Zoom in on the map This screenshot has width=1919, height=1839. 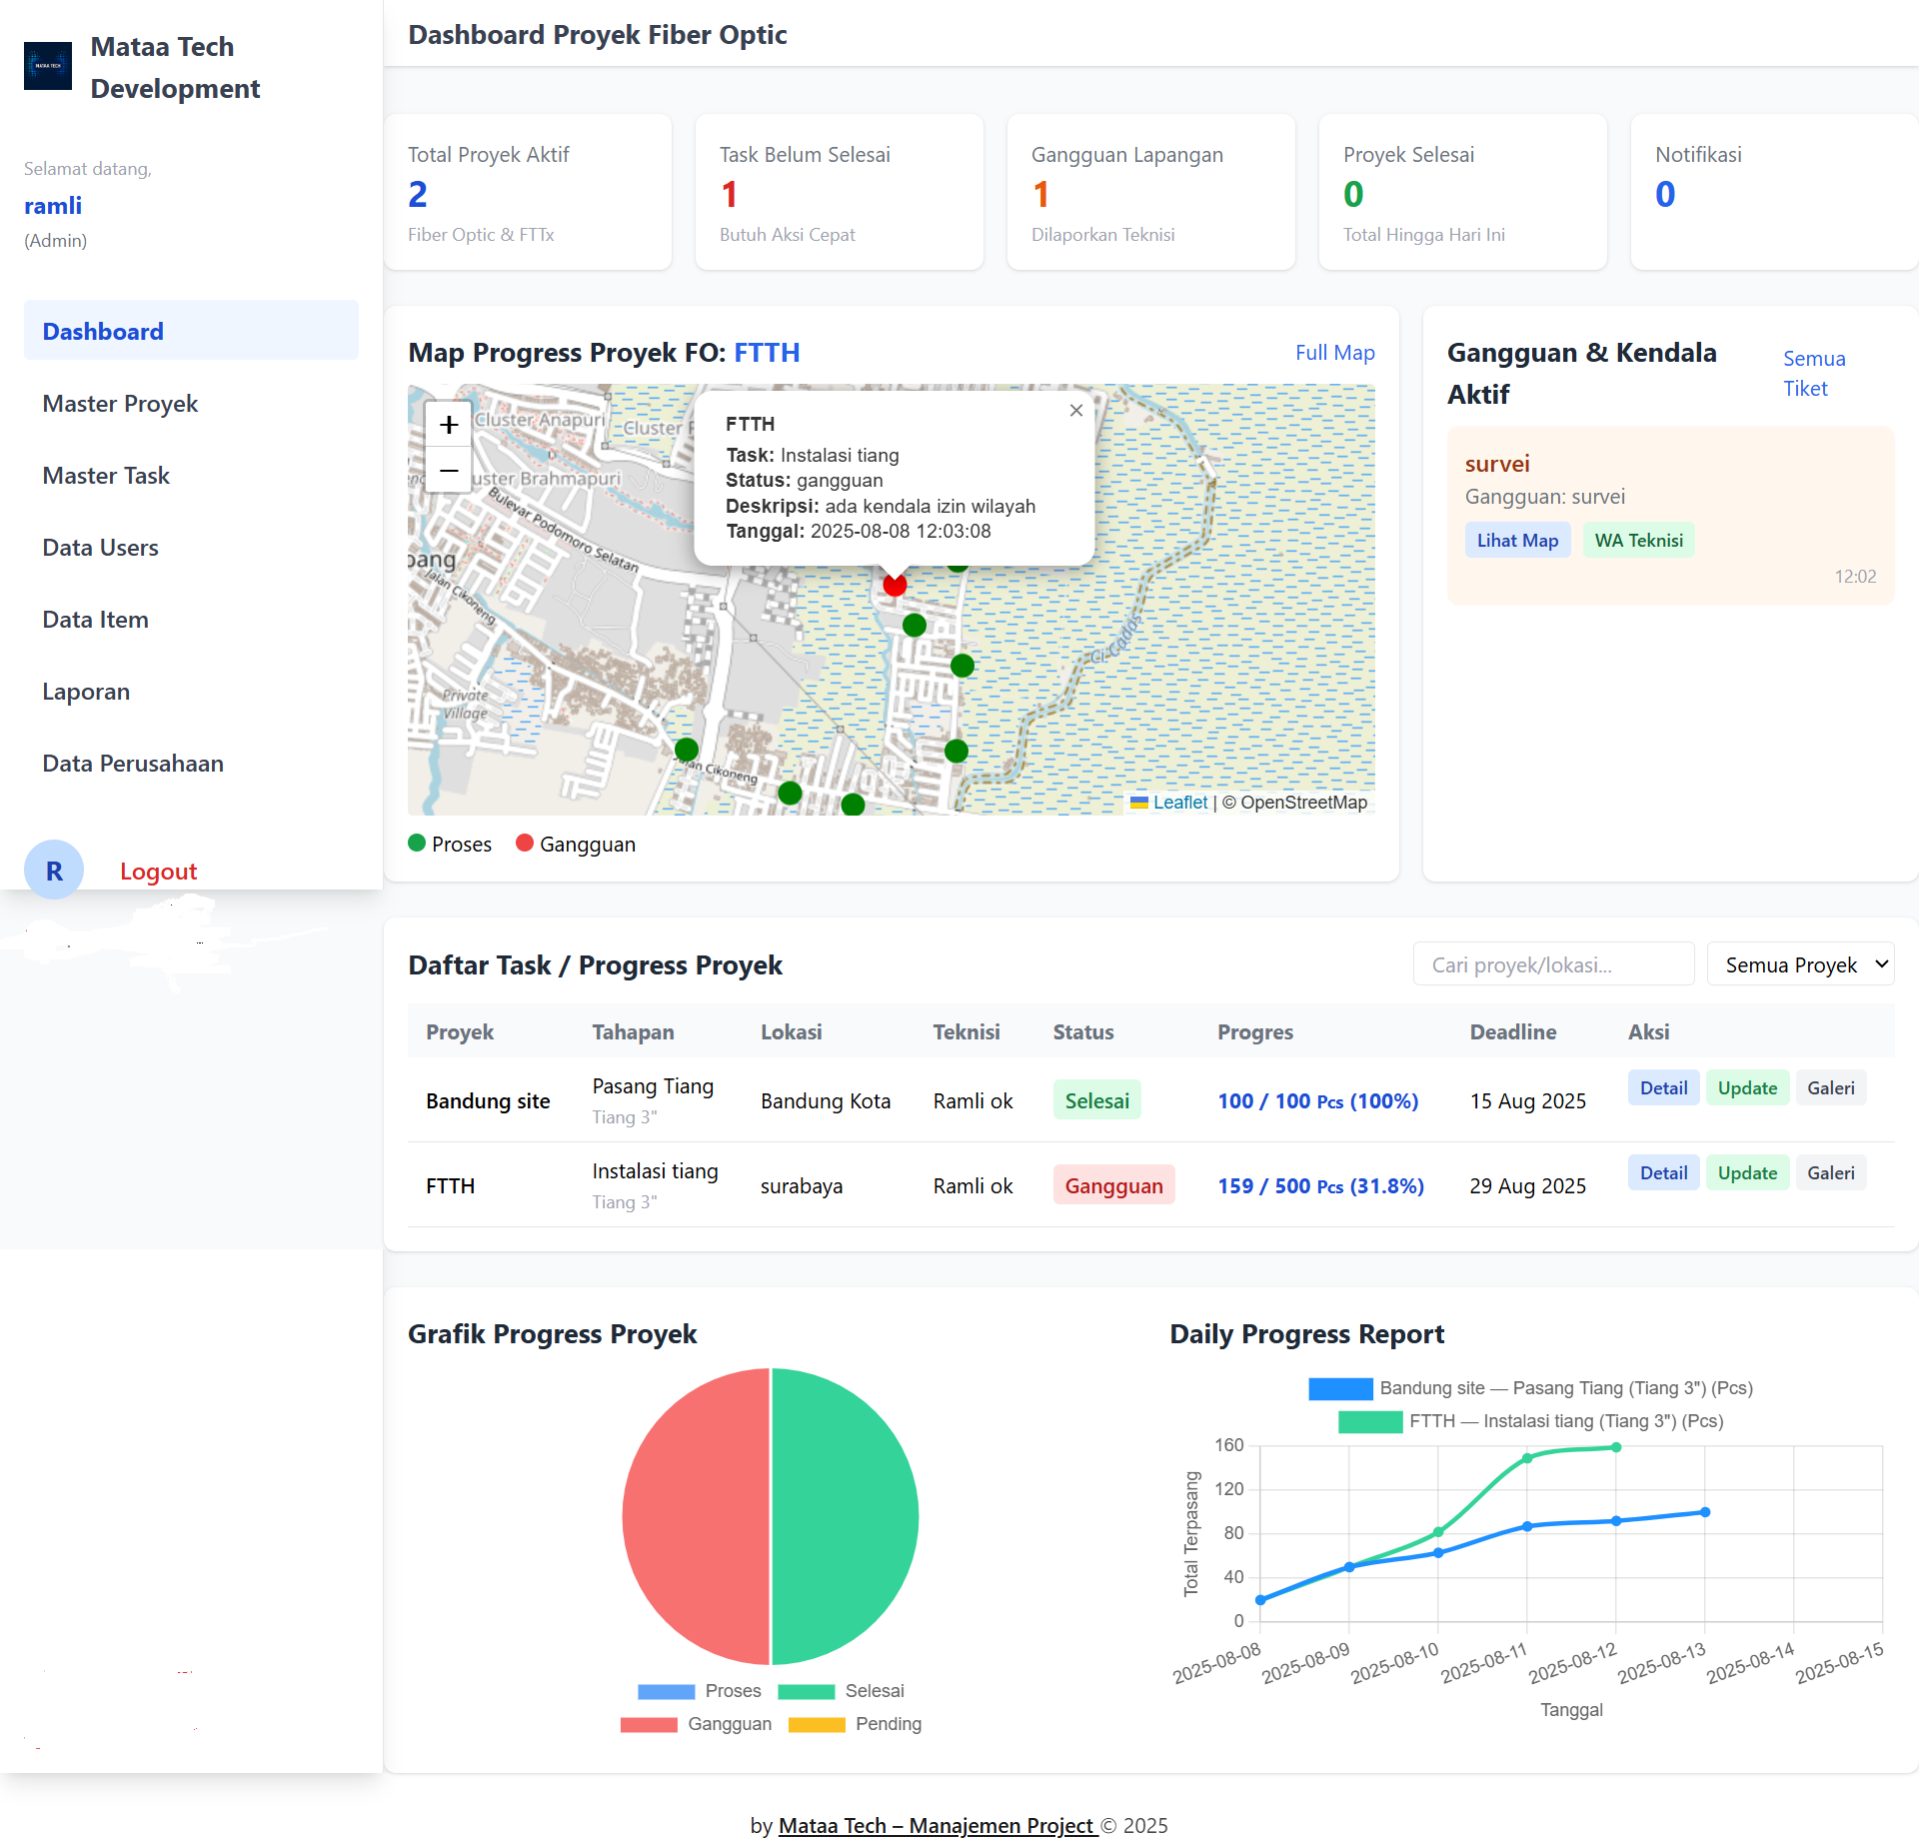coord(449,425)
